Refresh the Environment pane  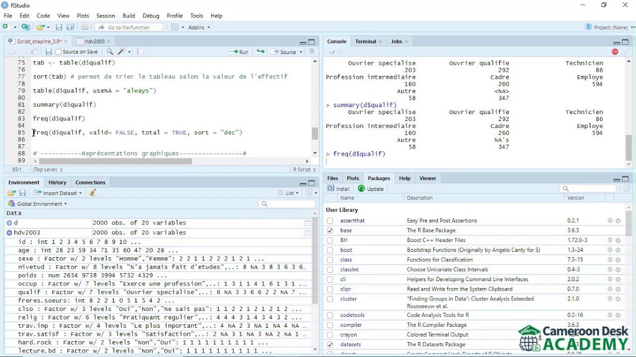(x=310, y=193)
